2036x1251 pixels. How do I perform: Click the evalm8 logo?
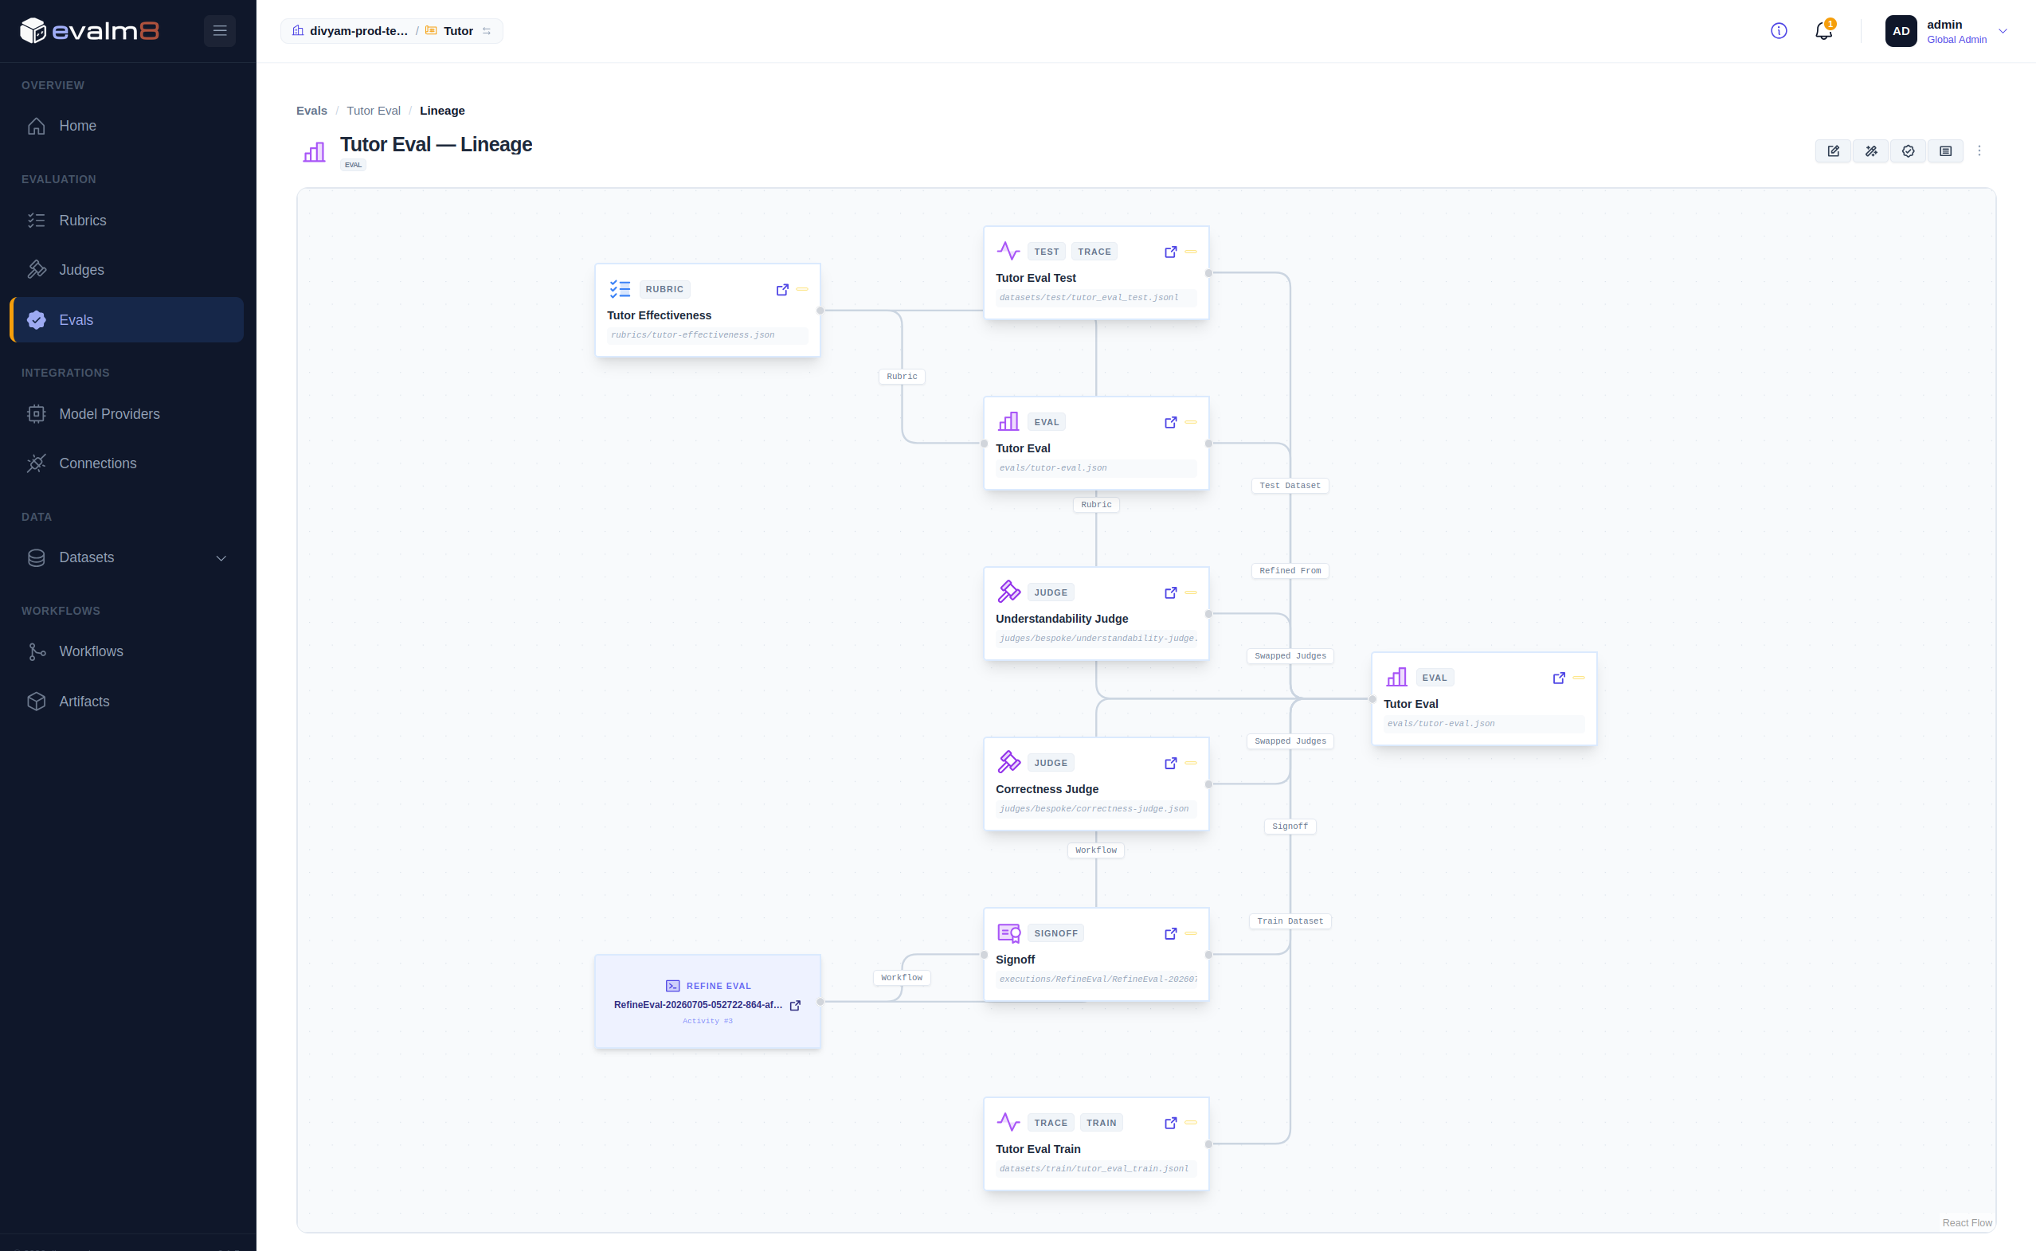[x=89, y=30]
